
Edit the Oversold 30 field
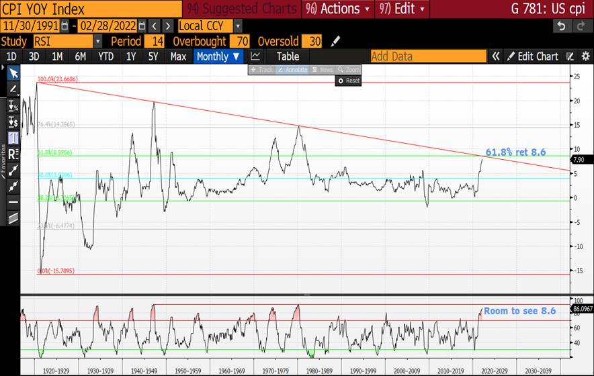(312, 41)
